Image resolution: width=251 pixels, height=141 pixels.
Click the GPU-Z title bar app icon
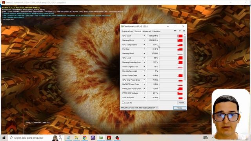122,26
